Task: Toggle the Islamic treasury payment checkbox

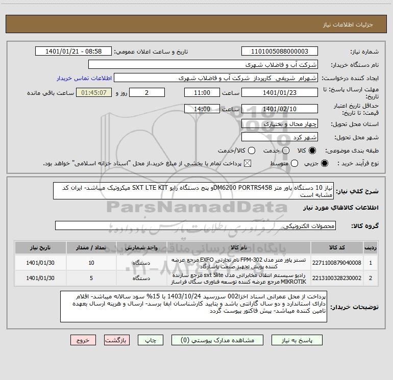Action: (x=248, y=164)
